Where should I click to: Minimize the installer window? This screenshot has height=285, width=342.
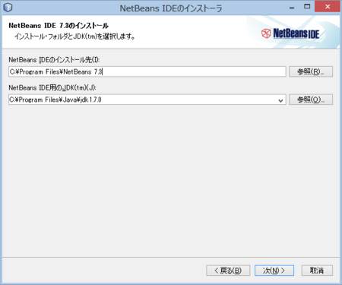(292, 8)
